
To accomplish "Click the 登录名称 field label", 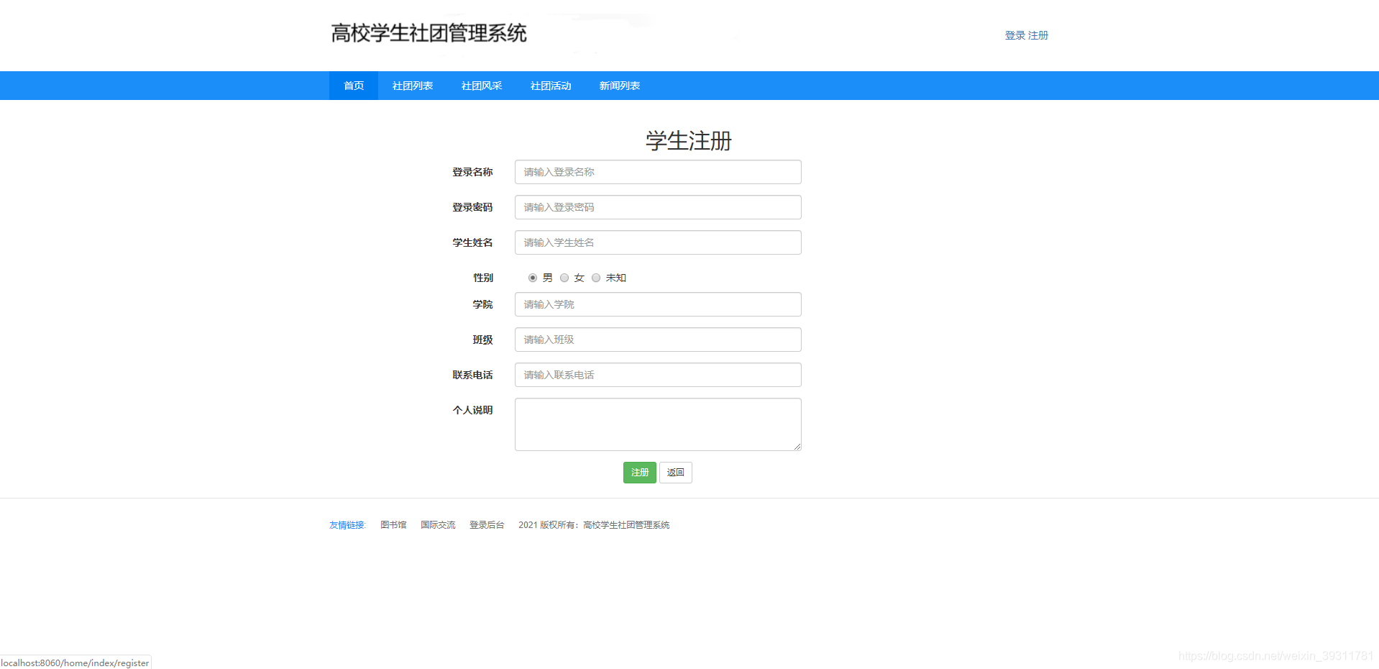I will 472,172.
